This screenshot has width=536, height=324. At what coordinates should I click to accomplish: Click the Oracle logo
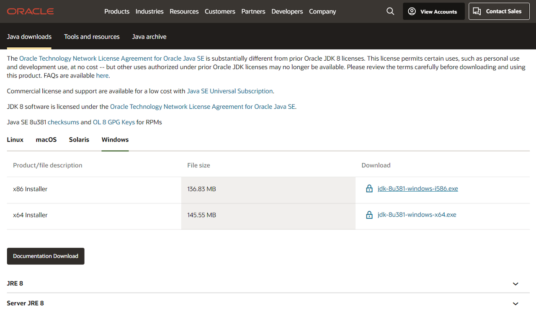coord(30,11)
